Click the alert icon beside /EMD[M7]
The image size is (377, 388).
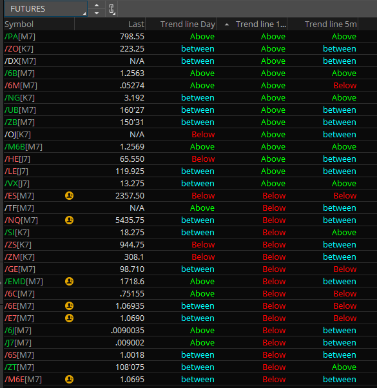tap(69, 282)
